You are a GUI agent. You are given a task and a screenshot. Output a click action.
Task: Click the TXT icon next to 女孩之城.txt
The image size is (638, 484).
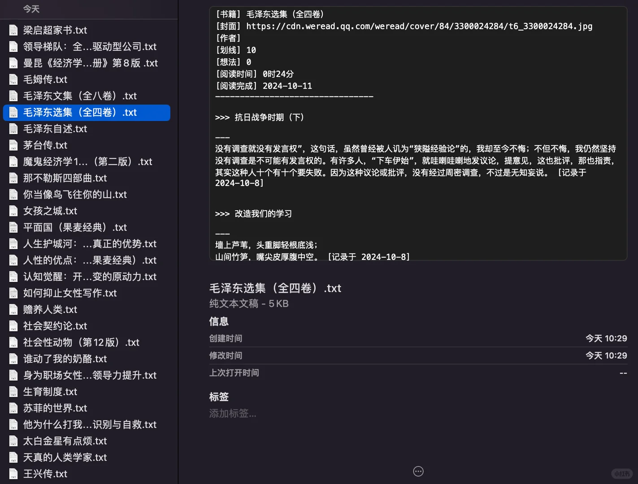(x=13, y=211)
